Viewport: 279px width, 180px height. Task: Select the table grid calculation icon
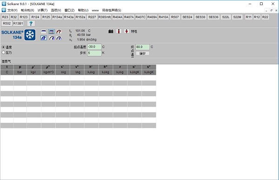click(52, 32)
